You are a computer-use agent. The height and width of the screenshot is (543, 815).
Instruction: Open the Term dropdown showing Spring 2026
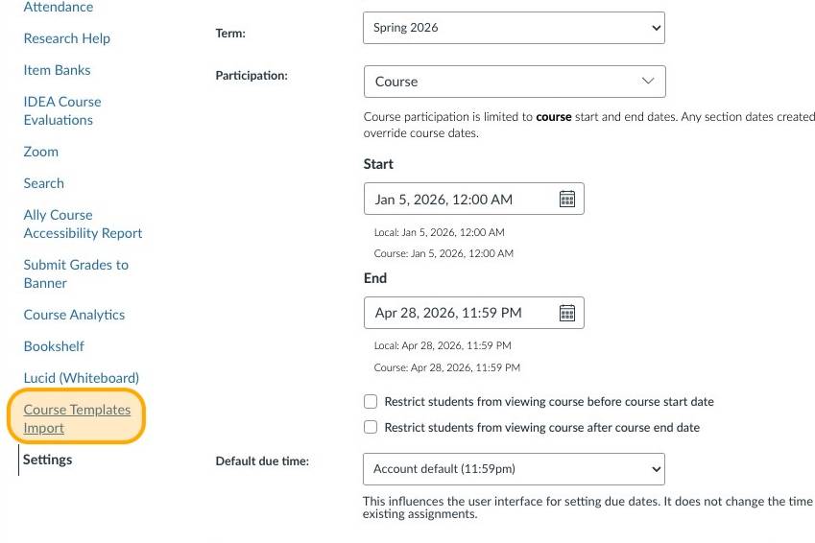pos(514,28)
